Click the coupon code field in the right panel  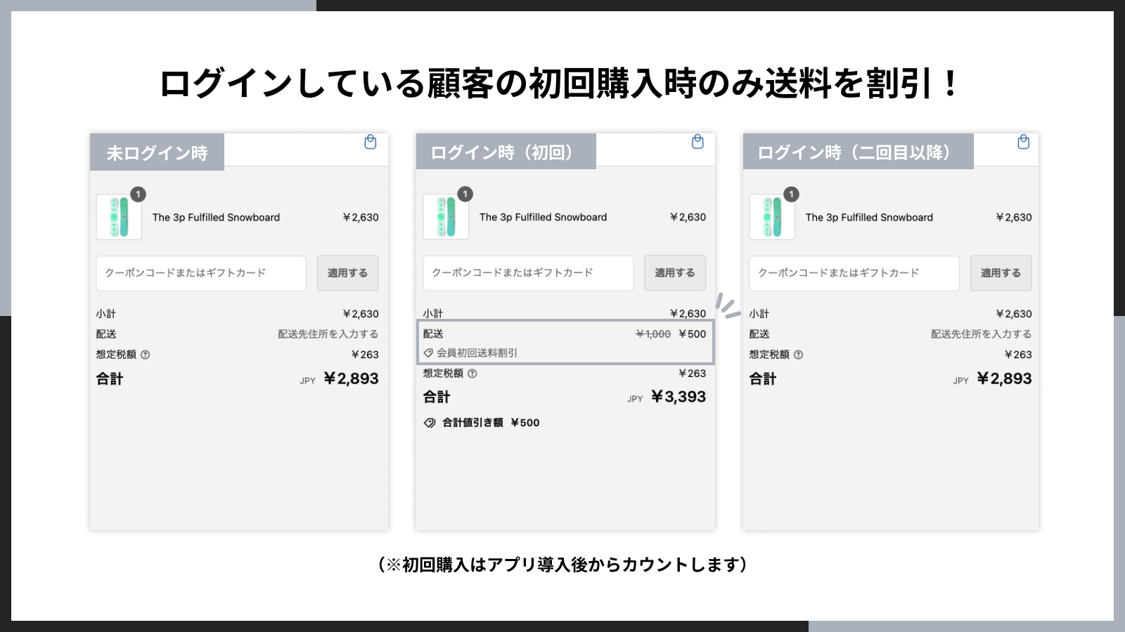click(x=854, y=273)
